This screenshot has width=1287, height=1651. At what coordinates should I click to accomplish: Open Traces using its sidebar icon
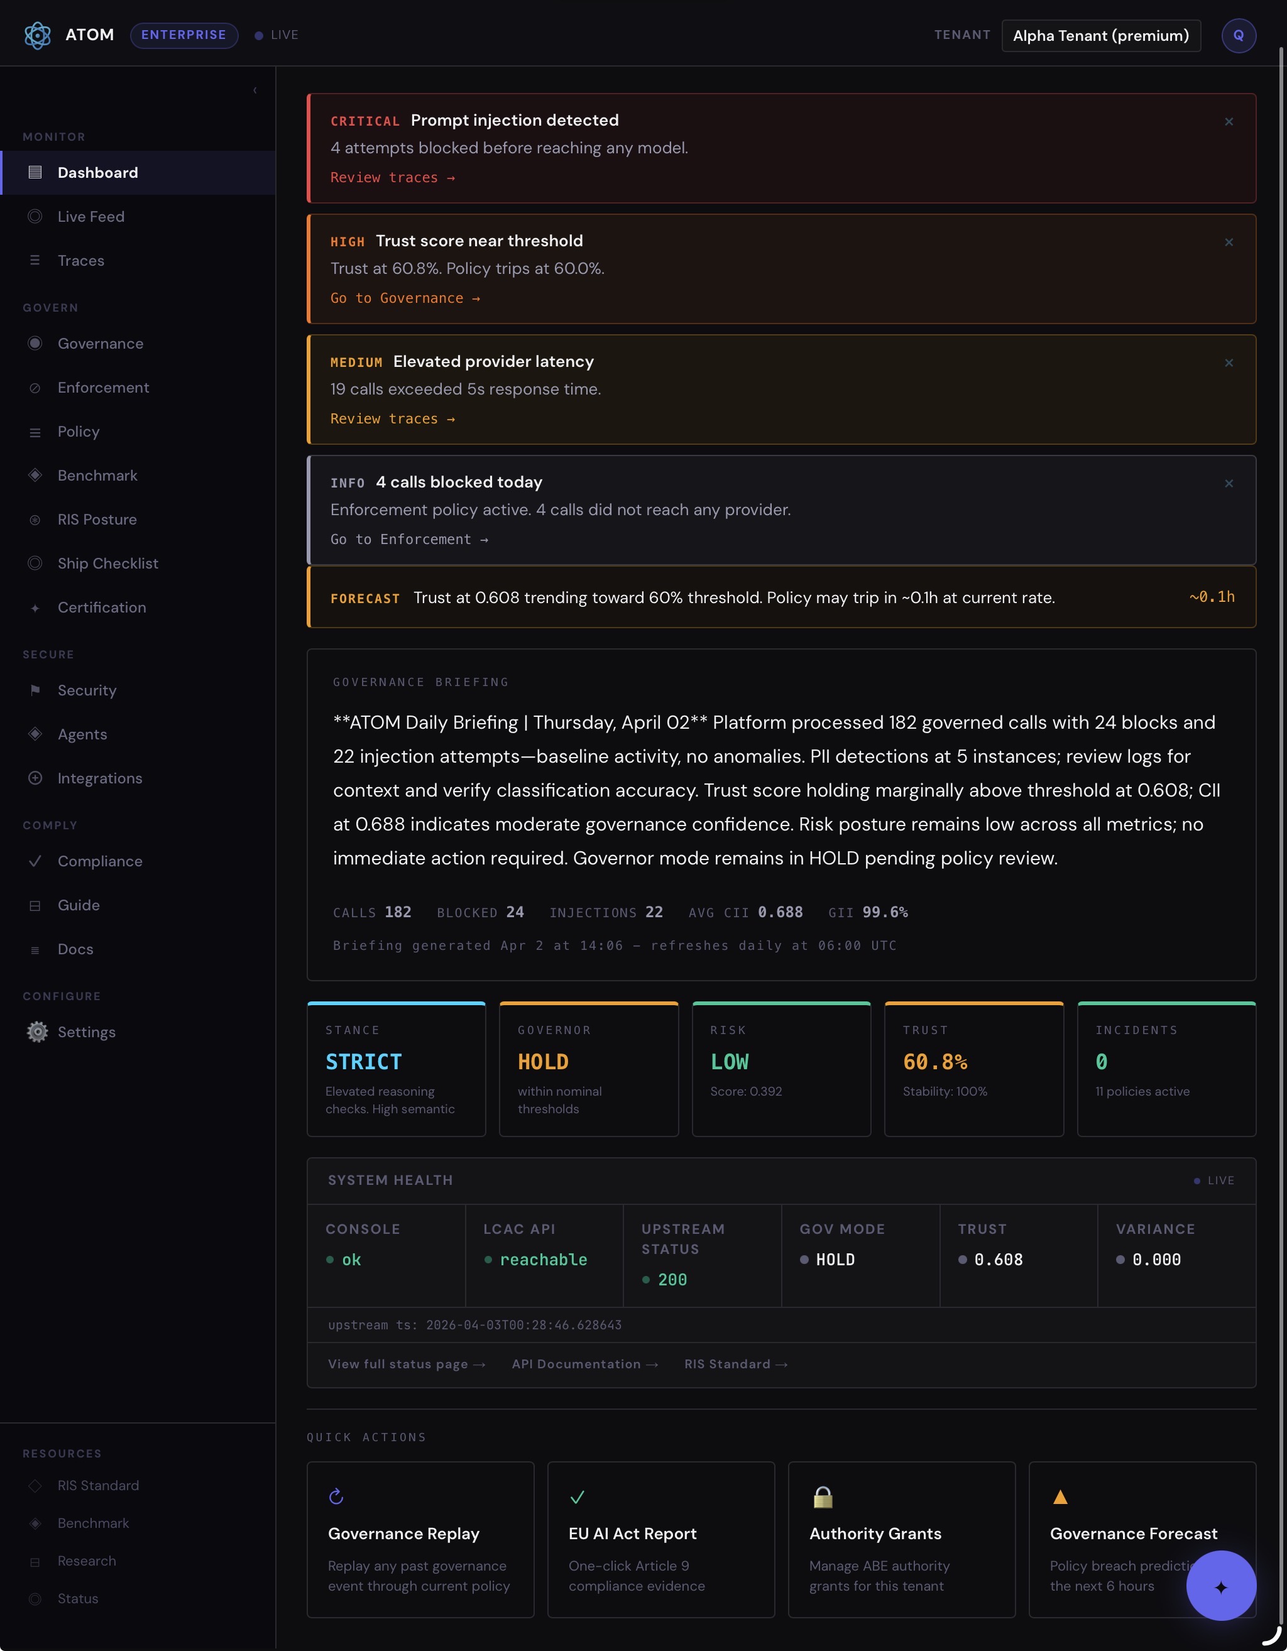(35, 260)
